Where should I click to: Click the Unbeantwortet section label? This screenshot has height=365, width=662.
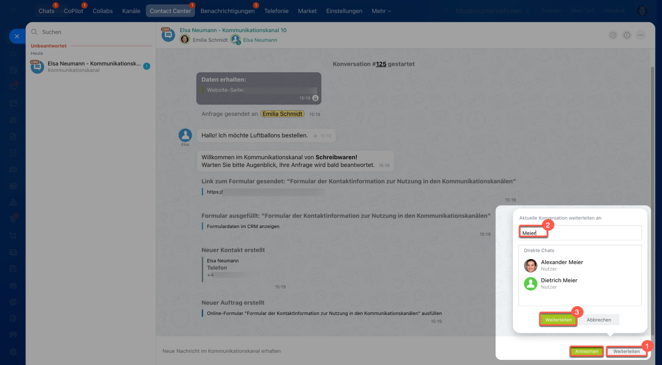[x=49, y=46]
